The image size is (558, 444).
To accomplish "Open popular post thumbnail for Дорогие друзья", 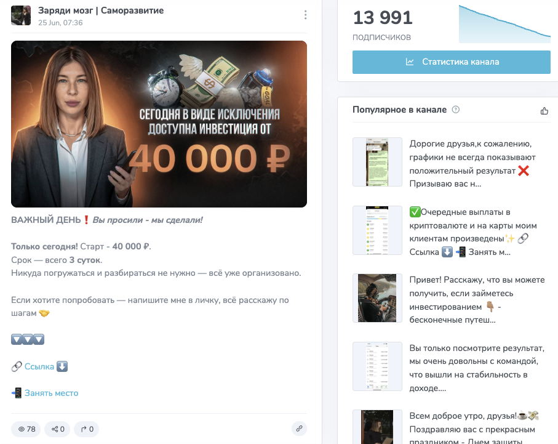I will (377, 162).
